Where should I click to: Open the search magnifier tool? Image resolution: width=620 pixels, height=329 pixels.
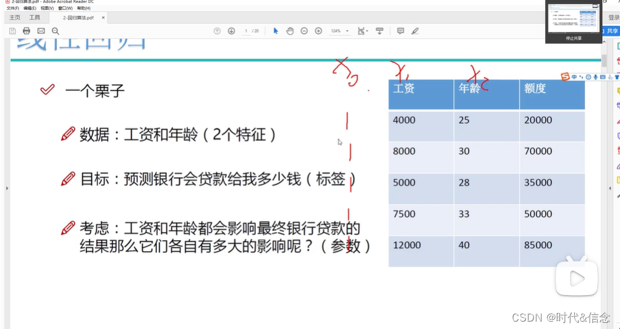point(56,31)
